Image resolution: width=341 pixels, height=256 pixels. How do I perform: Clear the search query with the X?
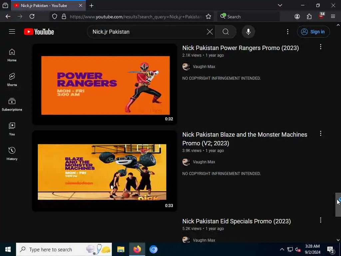[210, 32]
